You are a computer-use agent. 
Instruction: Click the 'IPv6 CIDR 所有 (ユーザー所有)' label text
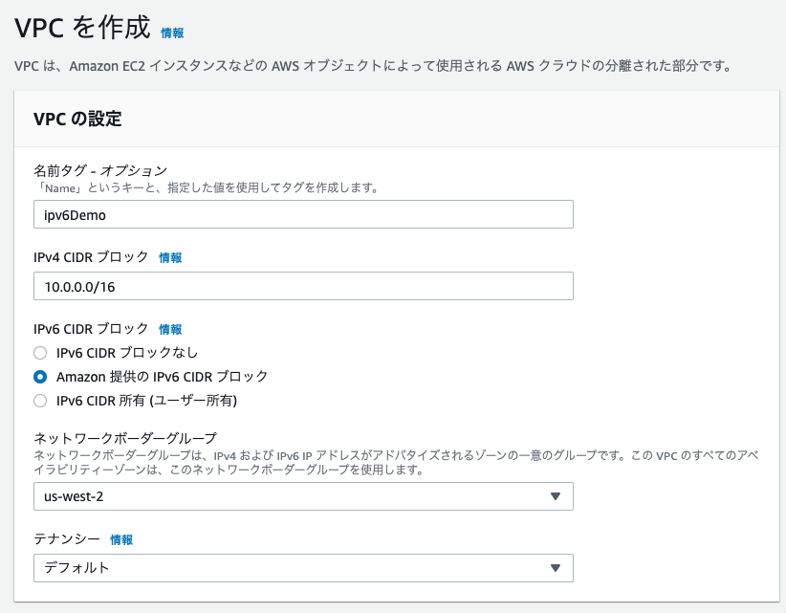[146, 401]
